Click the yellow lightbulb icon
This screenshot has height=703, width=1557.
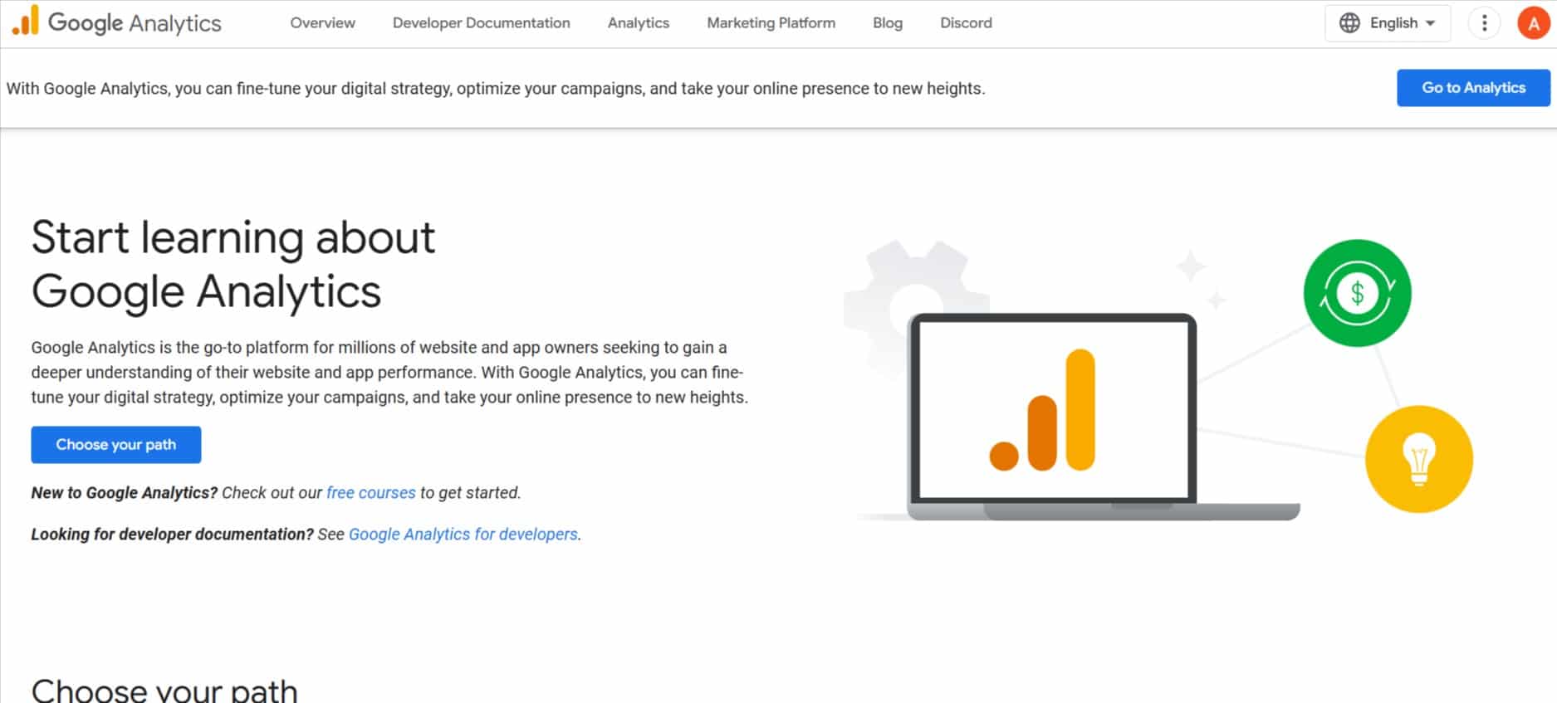1418,459
